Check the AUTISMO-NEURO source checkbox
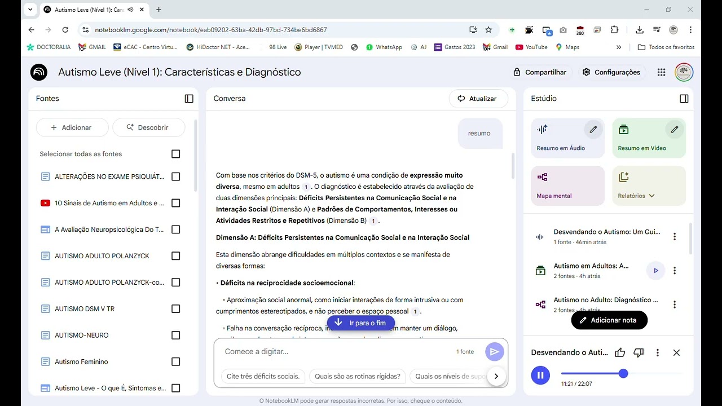 175,336
